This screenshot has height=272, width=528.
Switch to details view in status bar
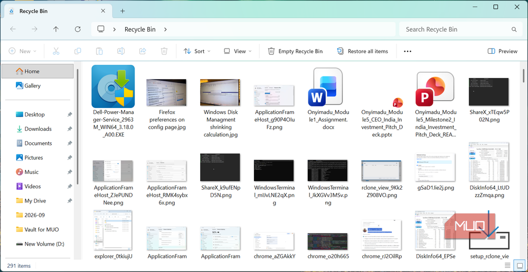pos(507,265)
